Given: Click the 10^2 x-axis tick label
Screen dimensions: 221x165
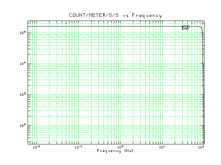Looking at the screenshot, I should click(201, 147).
